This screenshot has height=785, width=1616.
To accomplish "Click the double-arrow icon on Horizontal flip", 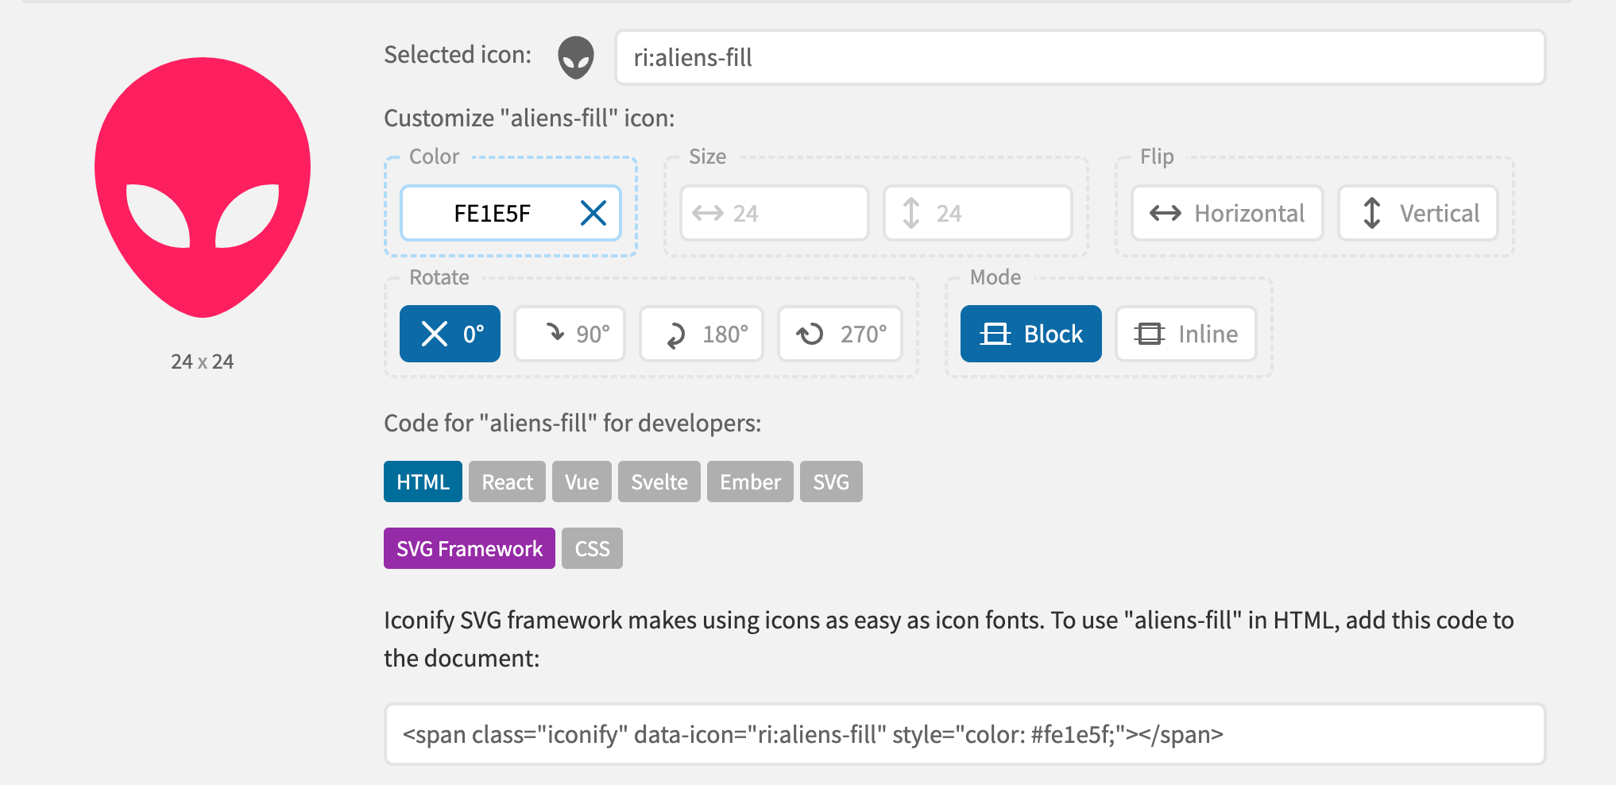I will 1166,213.
